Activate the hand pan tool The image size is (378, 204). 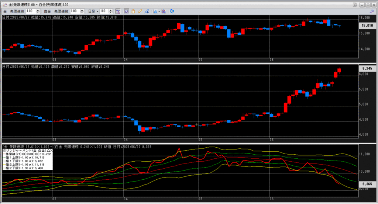click(x=133, y=11)
